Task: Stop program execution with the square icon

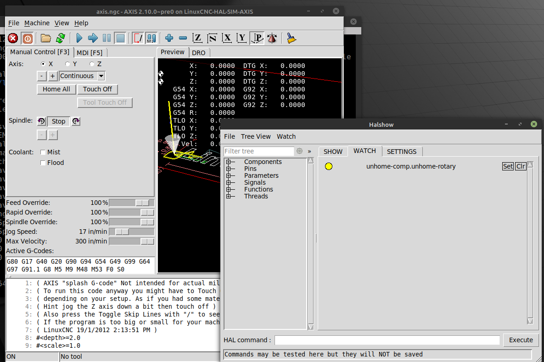Action: [120, 38]
